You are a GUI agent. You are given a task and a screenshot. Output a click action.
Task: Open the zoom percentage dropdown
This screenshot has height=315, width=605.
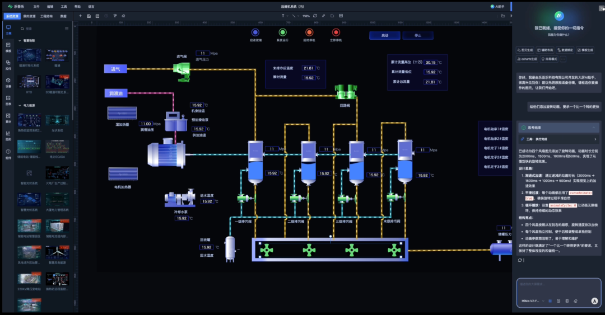(306, 16)
